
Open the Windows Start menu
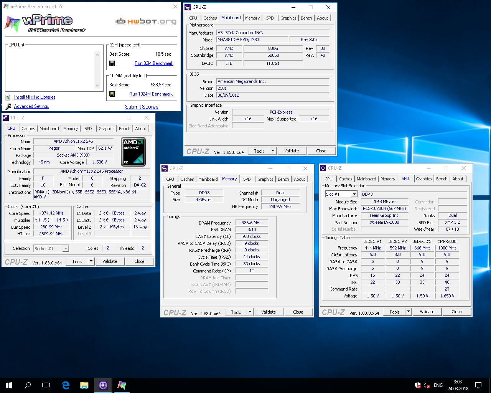(x=9, y=385)
